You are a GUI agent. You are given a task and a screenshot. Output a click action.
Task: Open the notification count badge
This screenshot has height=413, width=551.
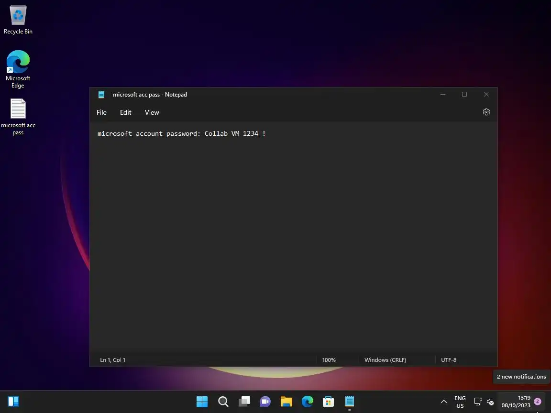[537, 402]
